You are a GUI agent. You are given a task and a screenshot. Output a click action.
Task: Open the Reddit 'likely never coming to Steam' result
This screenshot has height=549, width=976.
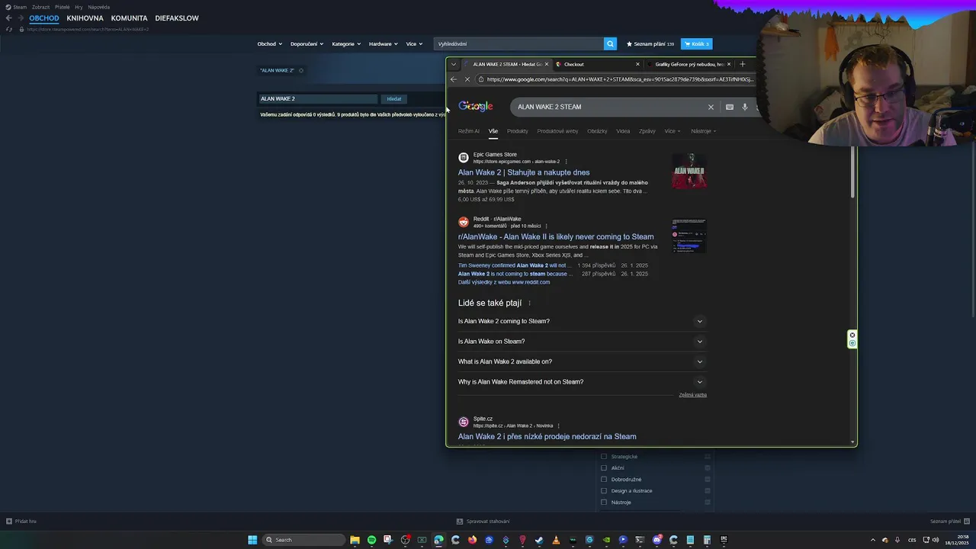tap(556, 236)
